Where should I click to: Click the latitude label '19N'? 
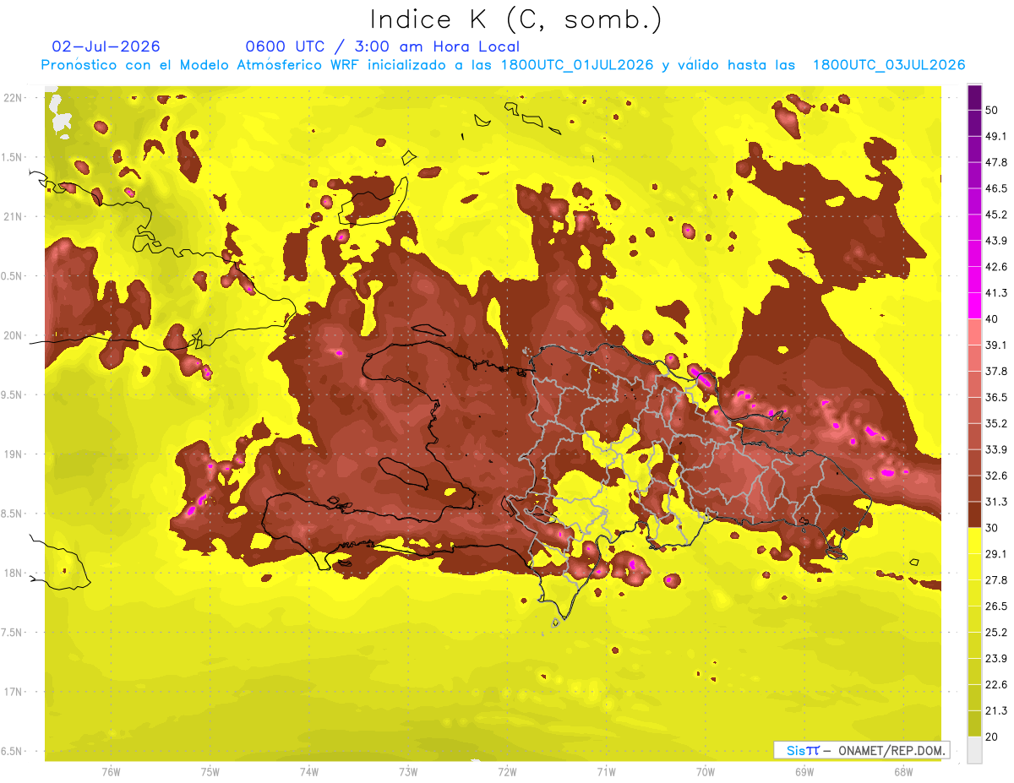point(13,454)
